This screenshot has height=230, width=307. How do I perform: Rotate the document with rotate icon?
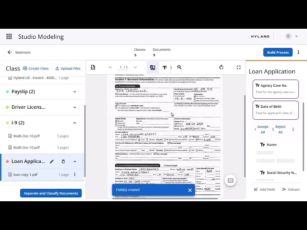click(221, 67)
